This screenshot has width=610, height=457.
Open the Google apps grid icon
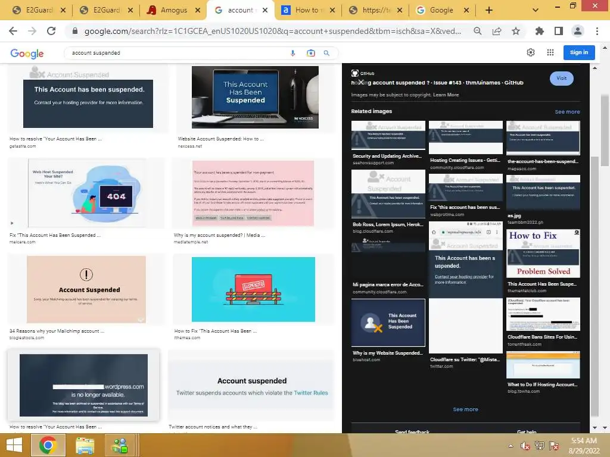(550, 52)
